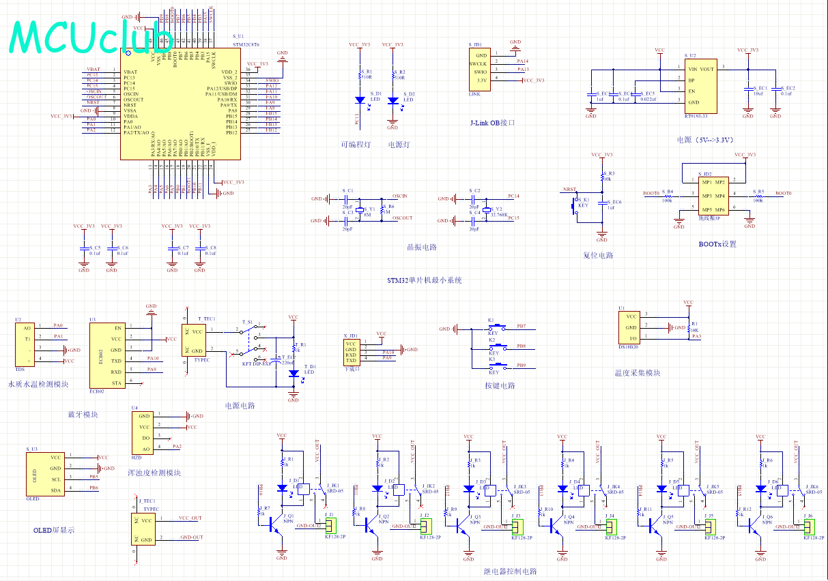Select capacitor S_EC2 near the regulator output

pyautogui.click(x=775, y=89)
